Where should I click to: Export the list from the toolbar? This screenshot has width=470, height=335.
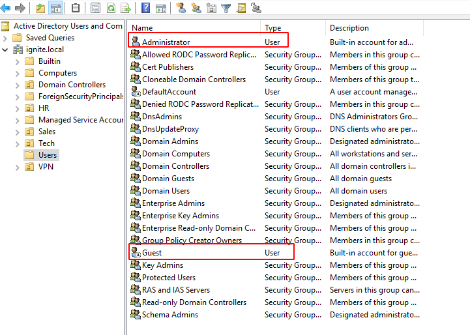point(126,8)
